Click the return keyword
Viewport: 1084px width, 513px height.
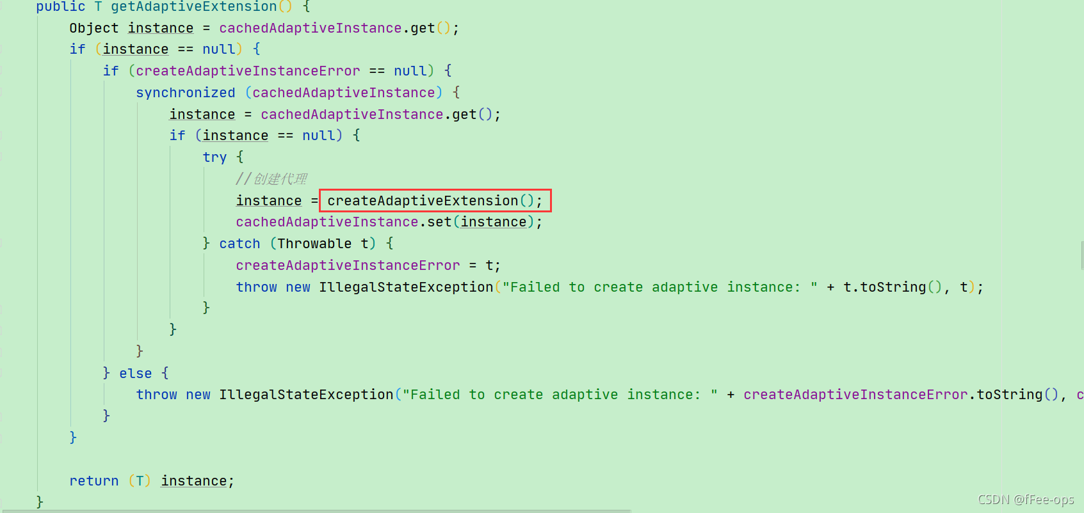(94, 481)
